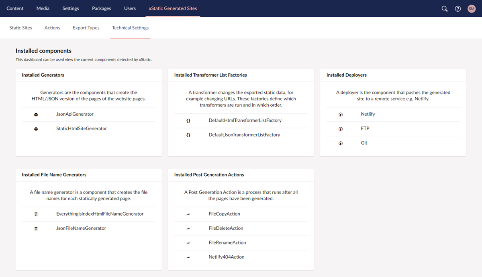Open the Media section
The height and width of the screenshot is (277, 482).
pos(43,8)
